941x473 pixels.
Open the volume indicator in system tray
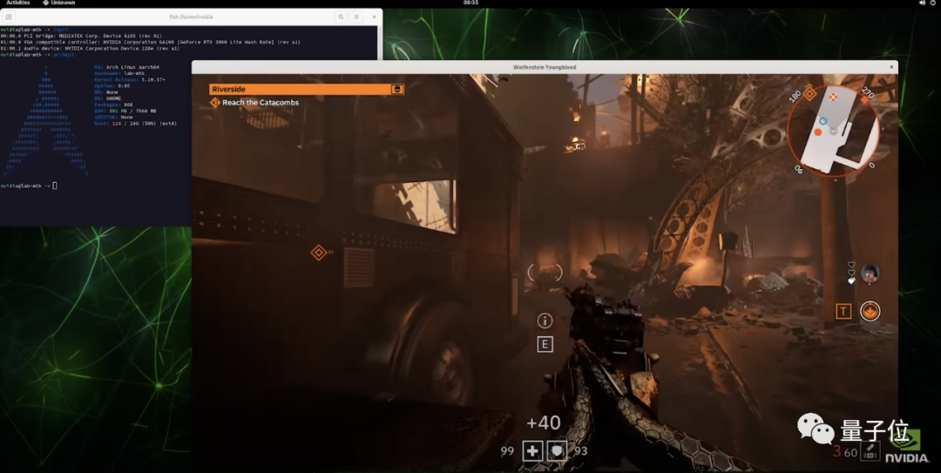pyautogui.click(x=922, y=3)
